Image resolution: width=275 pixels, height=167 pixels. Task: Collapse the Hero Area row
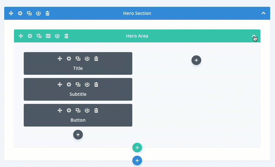pos(254,36)
